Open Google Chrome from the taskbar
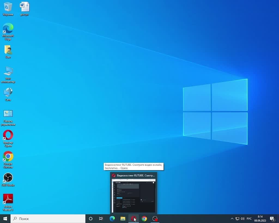Screen dimensions: 279x223 pos(144,219)
